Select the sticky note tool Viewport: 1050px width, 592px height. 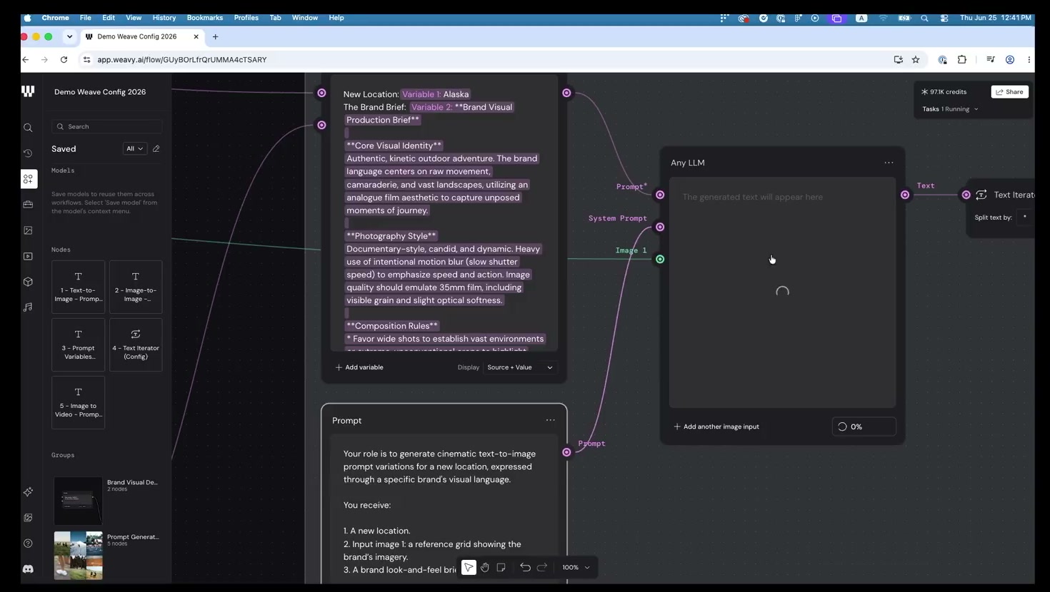point(501,567)
